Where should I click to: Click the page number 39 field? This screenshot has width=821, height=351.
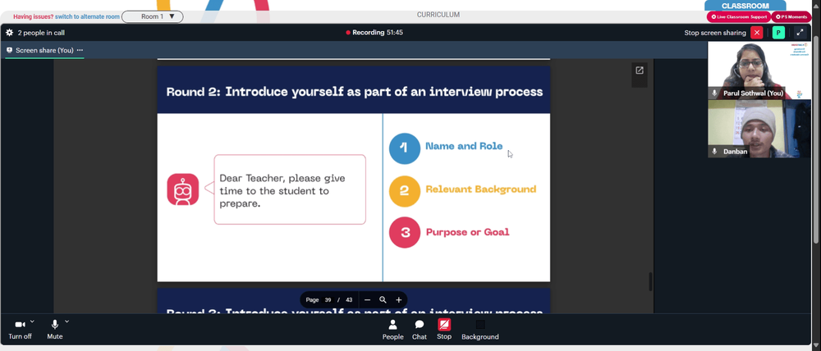(328, 299)
